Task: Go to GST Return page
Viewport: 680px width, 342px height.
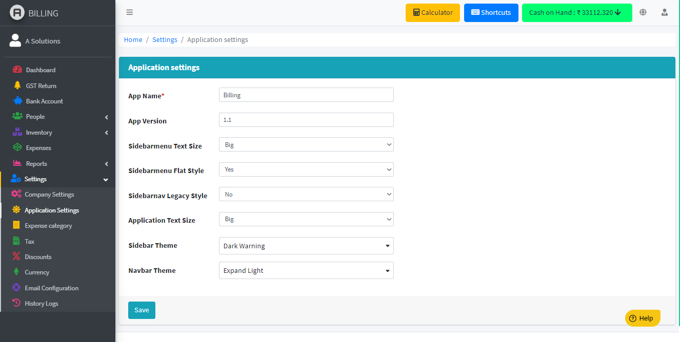Action: (41, 85)
